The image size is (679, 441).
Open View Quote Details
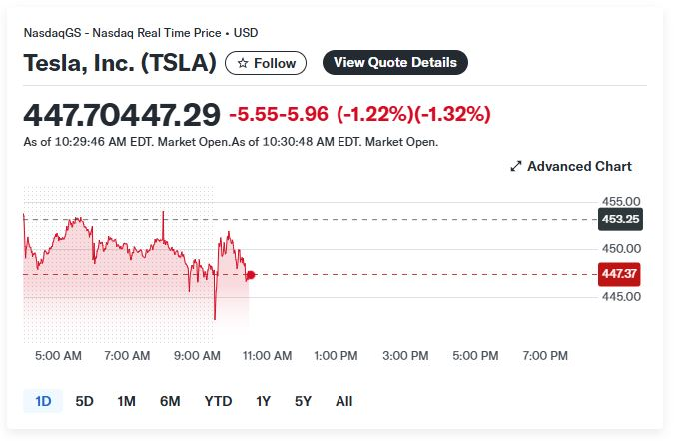coord(394,63)
